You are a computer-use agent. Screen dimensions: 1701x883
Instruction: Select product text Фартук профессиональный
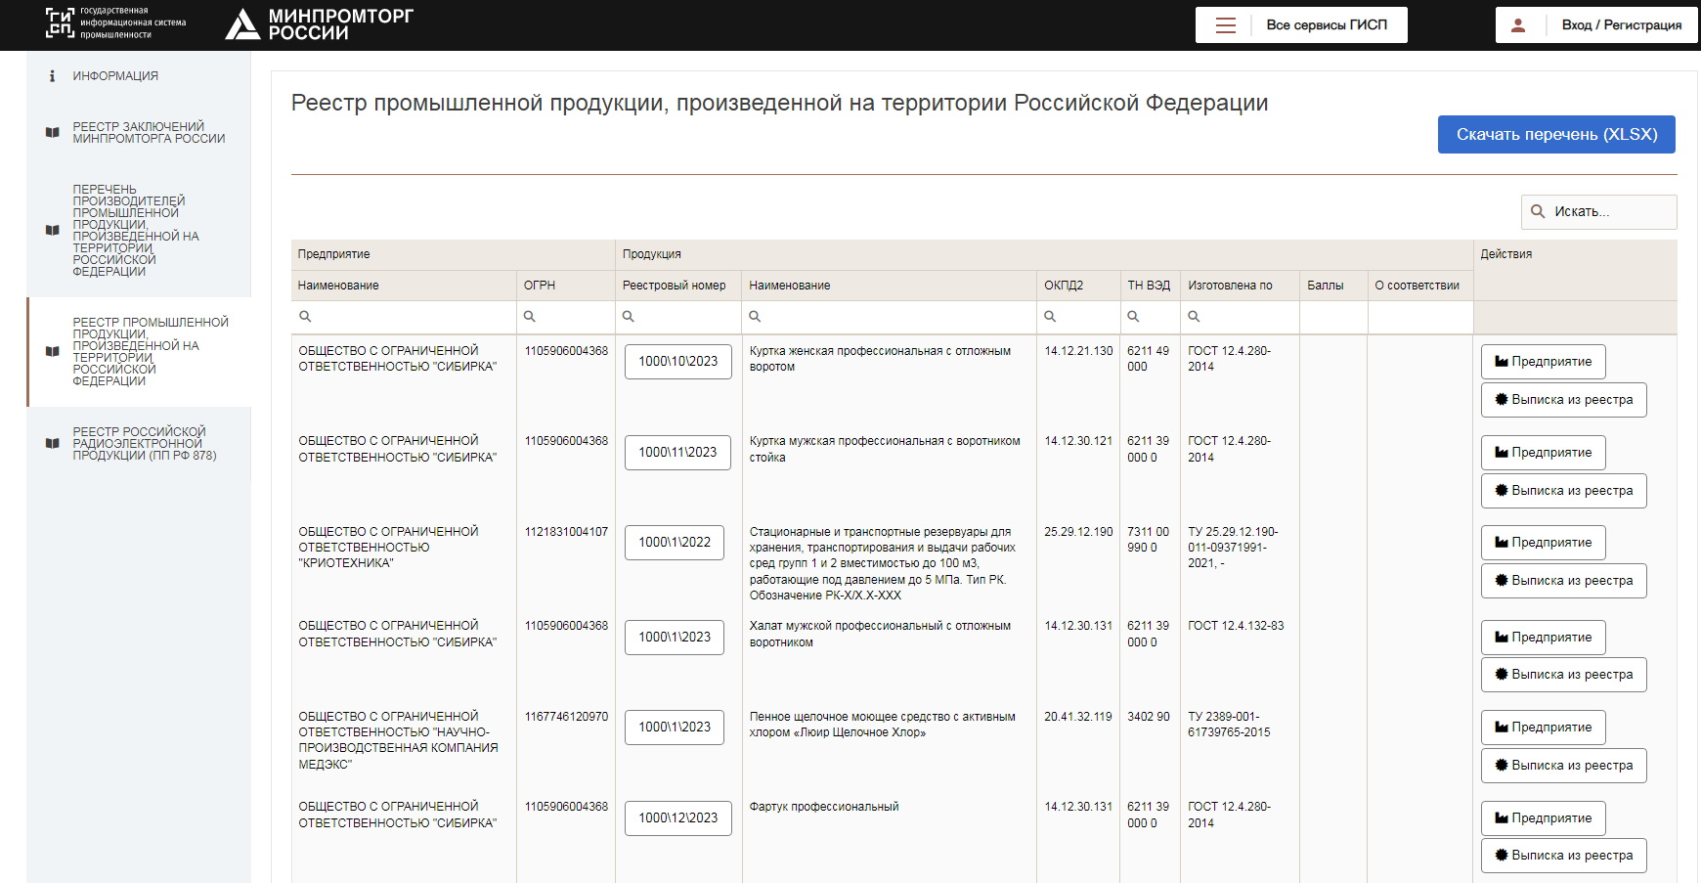[x=824, y=807]
